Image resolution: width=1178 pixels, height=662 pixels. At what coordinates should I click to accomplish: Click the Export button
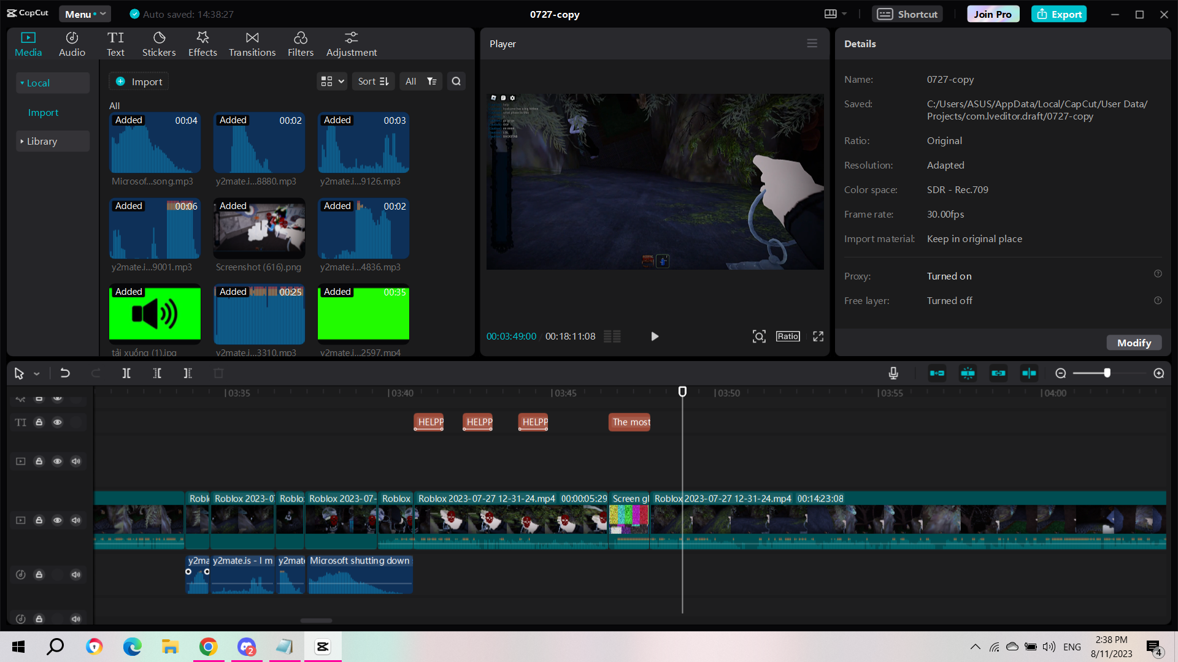1059,14
